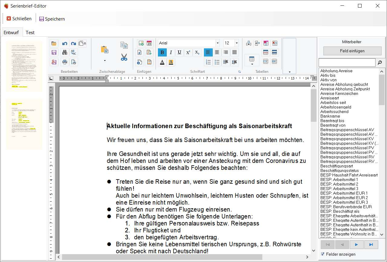The image size is (387, 262).
Task: Select the Entwurf tab
Action: (11, 32)
